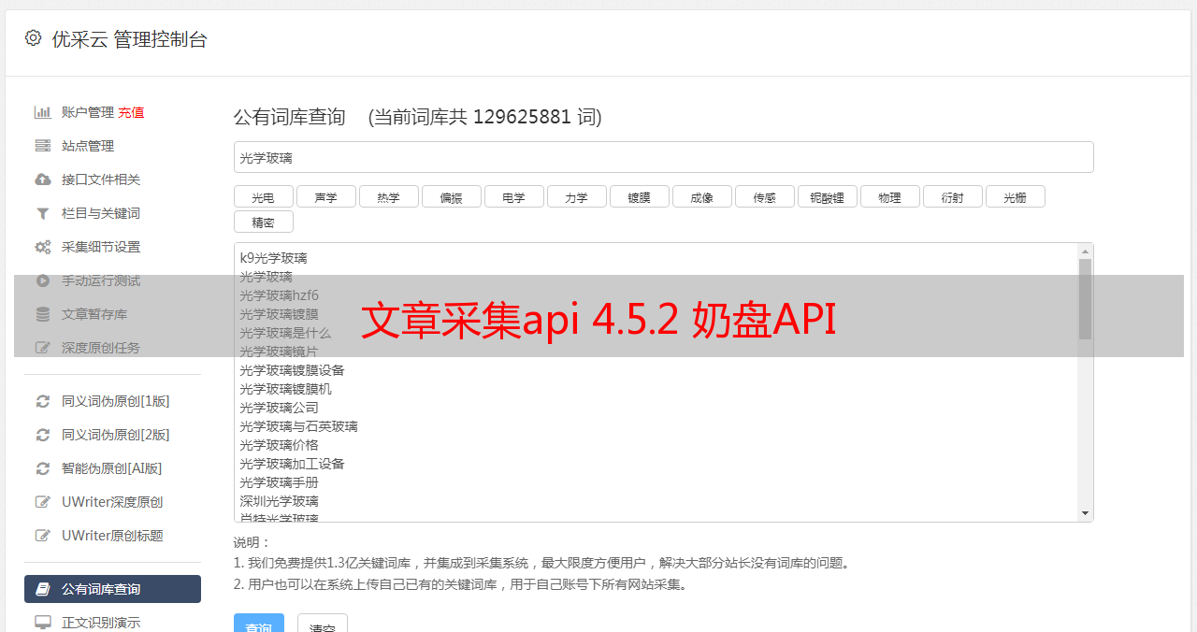Viewport: 1197px width, 632px height.
Task: Select the 热学 tag button
Action: tap(388, 196)
